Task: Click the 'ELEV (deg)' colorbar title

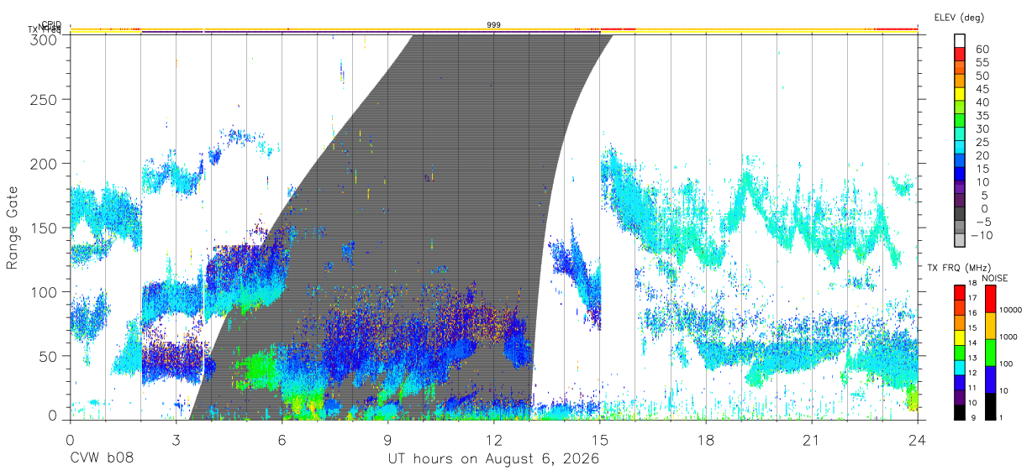Action: click(x=959, y=17)
